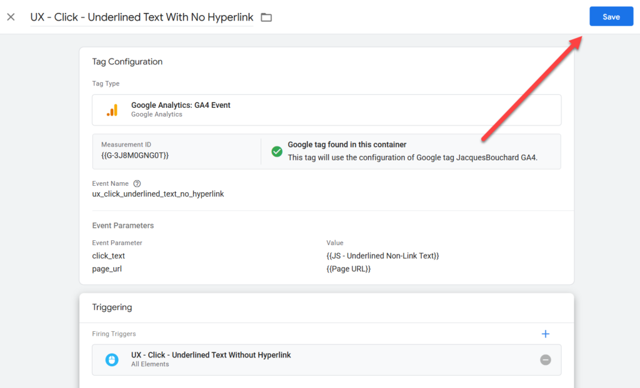Select the page_url event parameter

(x=107, y=268)
